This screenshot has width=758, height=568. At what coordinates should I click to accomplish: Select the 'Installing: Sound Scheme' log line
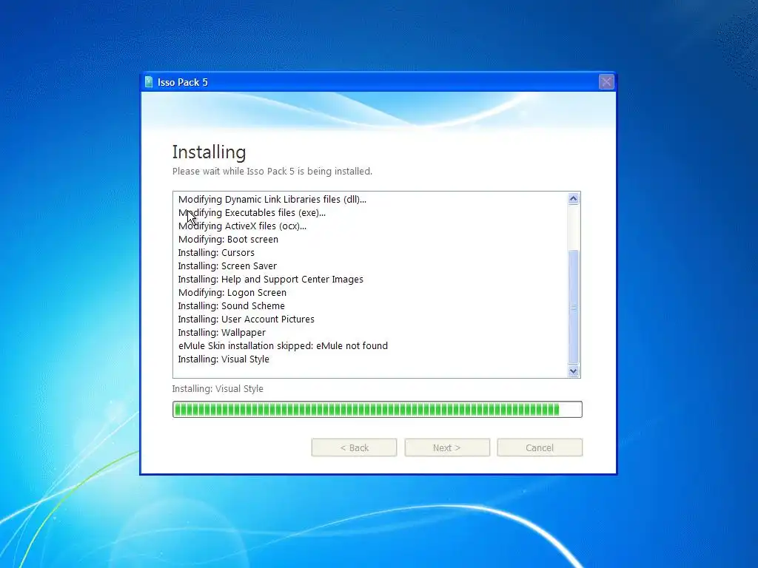tap(231, 305)
